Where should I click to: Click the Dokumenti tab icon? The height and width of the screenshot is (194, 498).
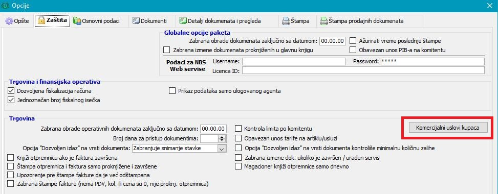pyautogui.click(x=136, y=21)
